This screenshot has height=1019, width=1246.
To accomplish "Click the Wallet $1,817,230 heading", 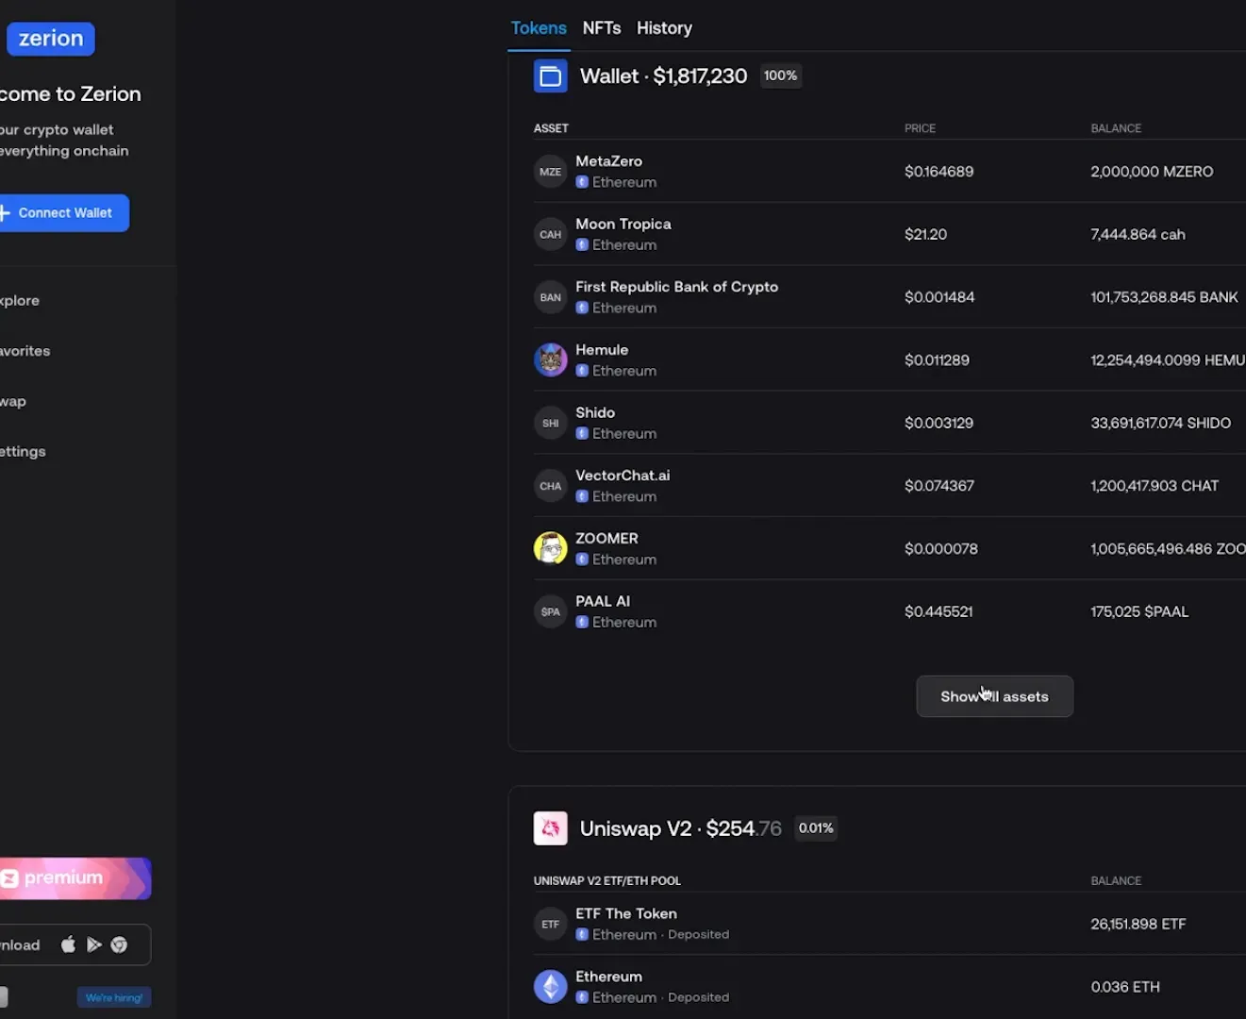I will click(663, 76).
